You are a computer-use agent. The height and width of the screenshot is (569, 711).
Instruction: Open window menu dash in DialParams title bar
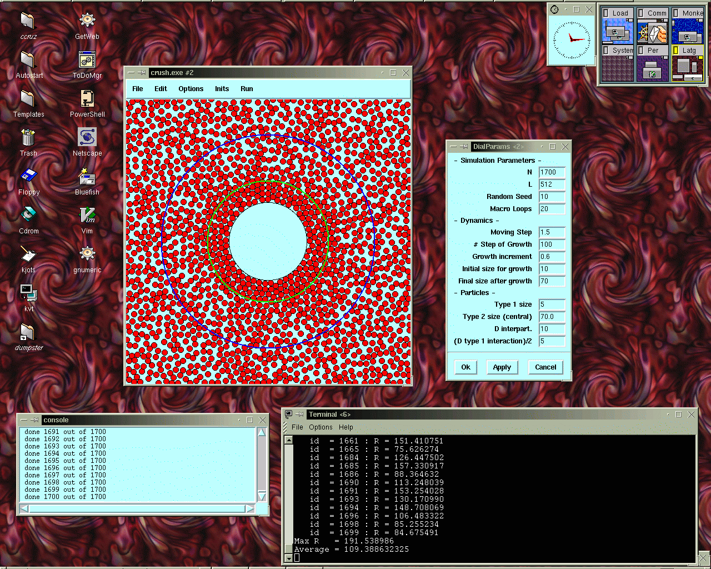tap(453, 147)
